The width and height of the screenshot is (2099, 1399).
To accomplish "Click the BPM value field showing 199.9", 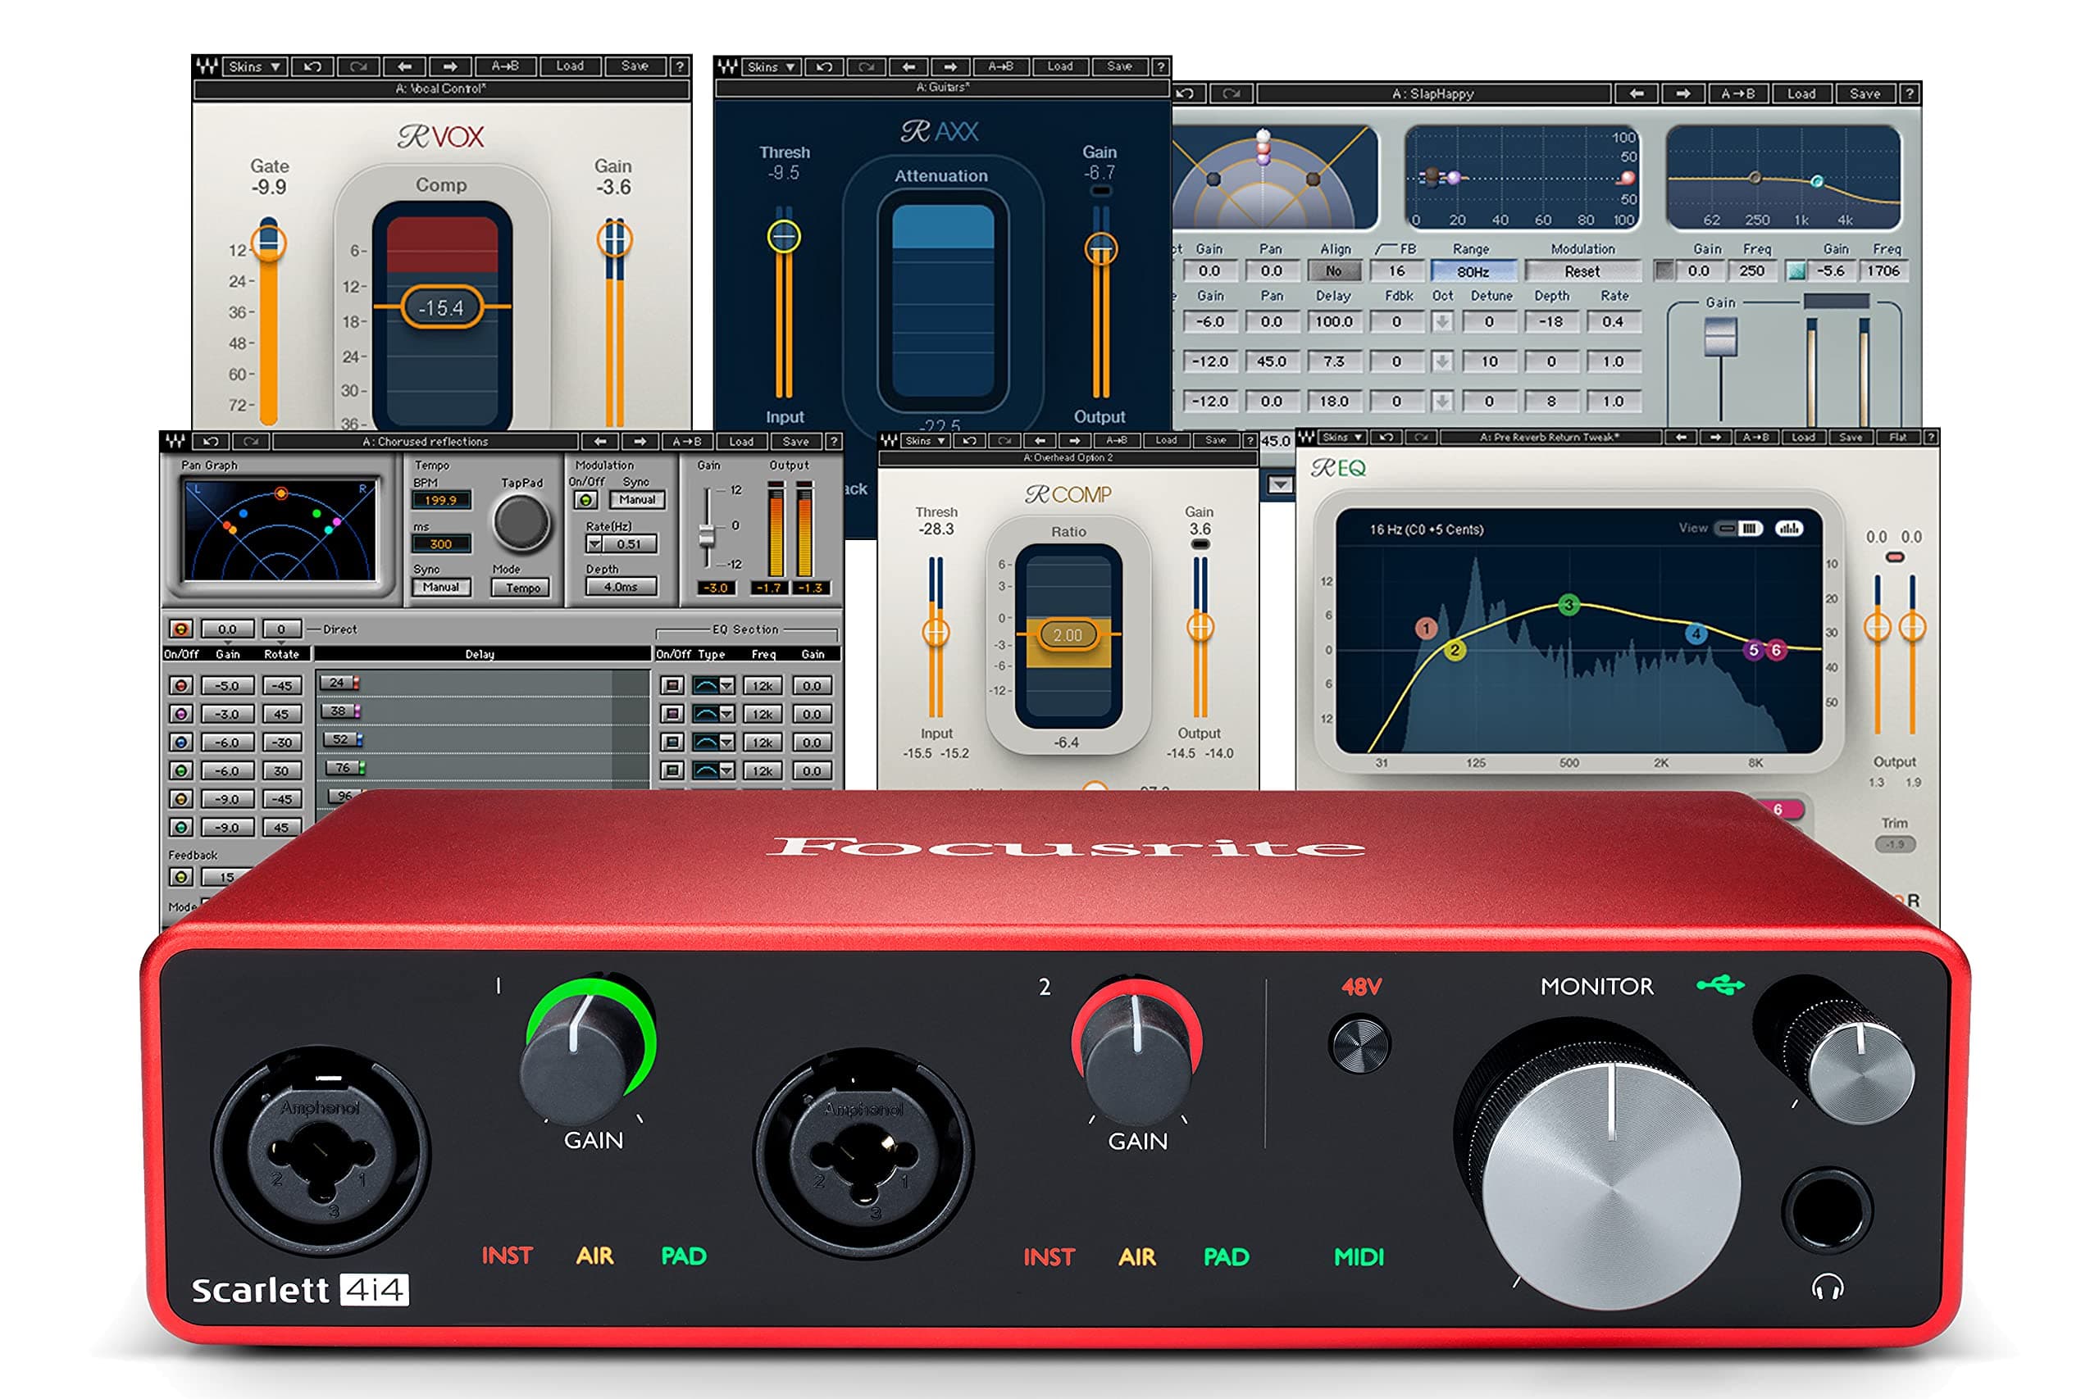I will [440, 500].
